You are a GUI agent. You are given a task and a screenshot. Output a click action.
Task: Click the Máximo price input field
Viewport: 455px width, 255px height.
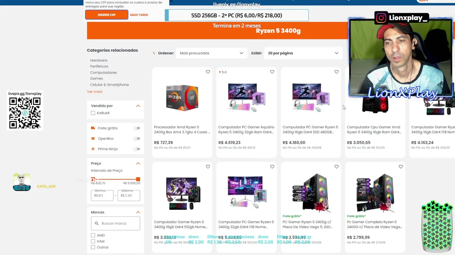(129, 195)
